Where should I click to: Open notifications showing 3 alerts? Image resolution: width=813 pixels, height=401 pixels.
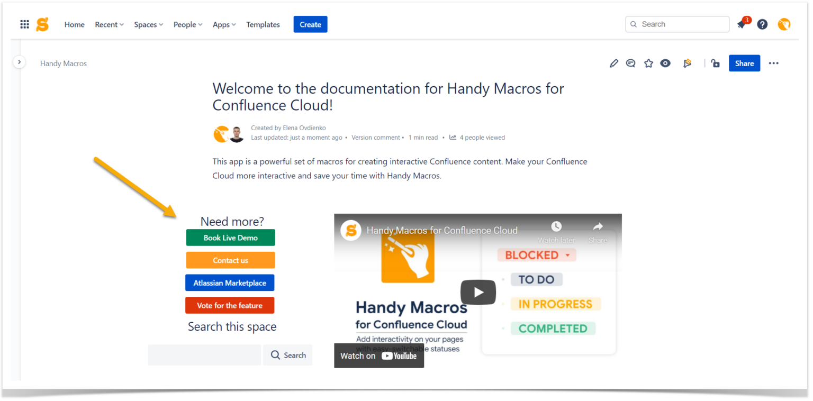point(742,24)
